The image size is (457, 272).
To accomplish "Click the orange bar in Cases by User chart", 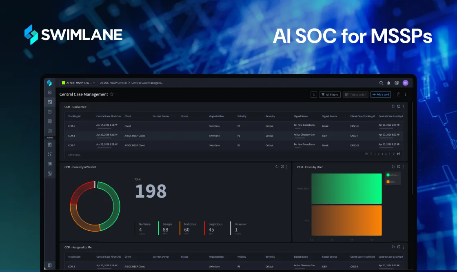I will 346,221.
